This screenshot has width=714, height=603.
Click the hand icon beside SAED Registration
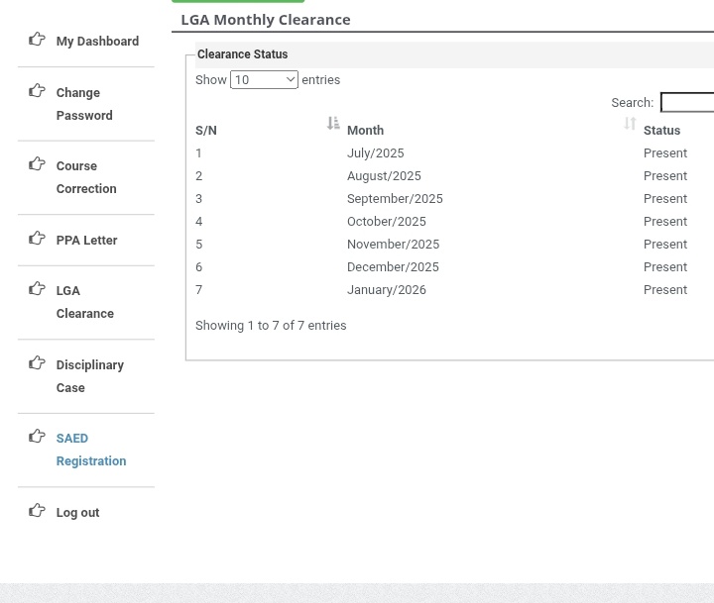point(37,437)
